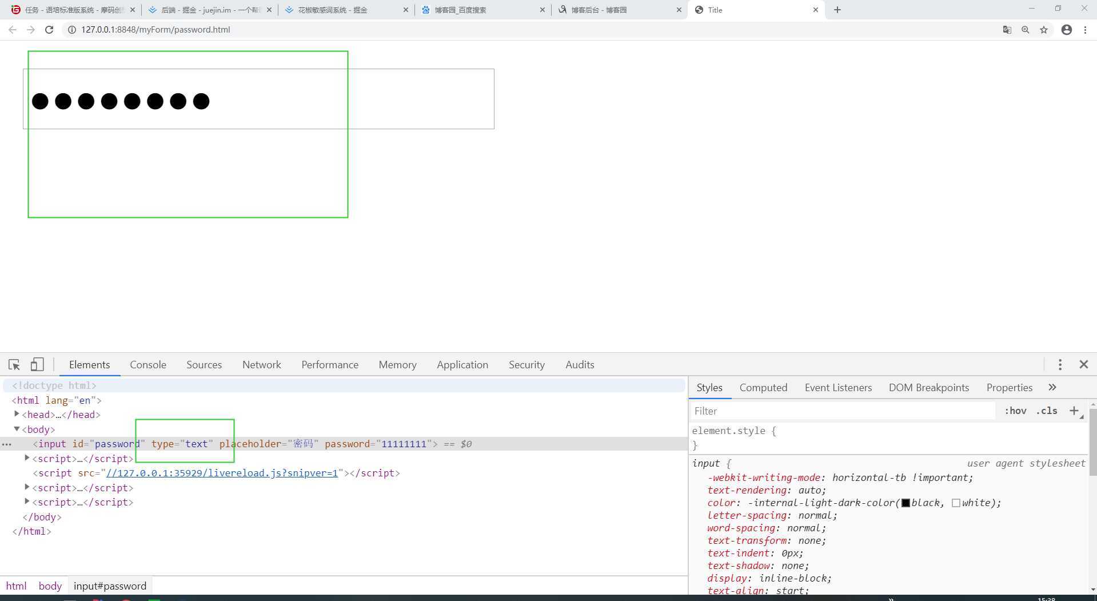1097x601 pixels.
Task: Close the 花椒敏感词系统 tab
Action: 406,10
